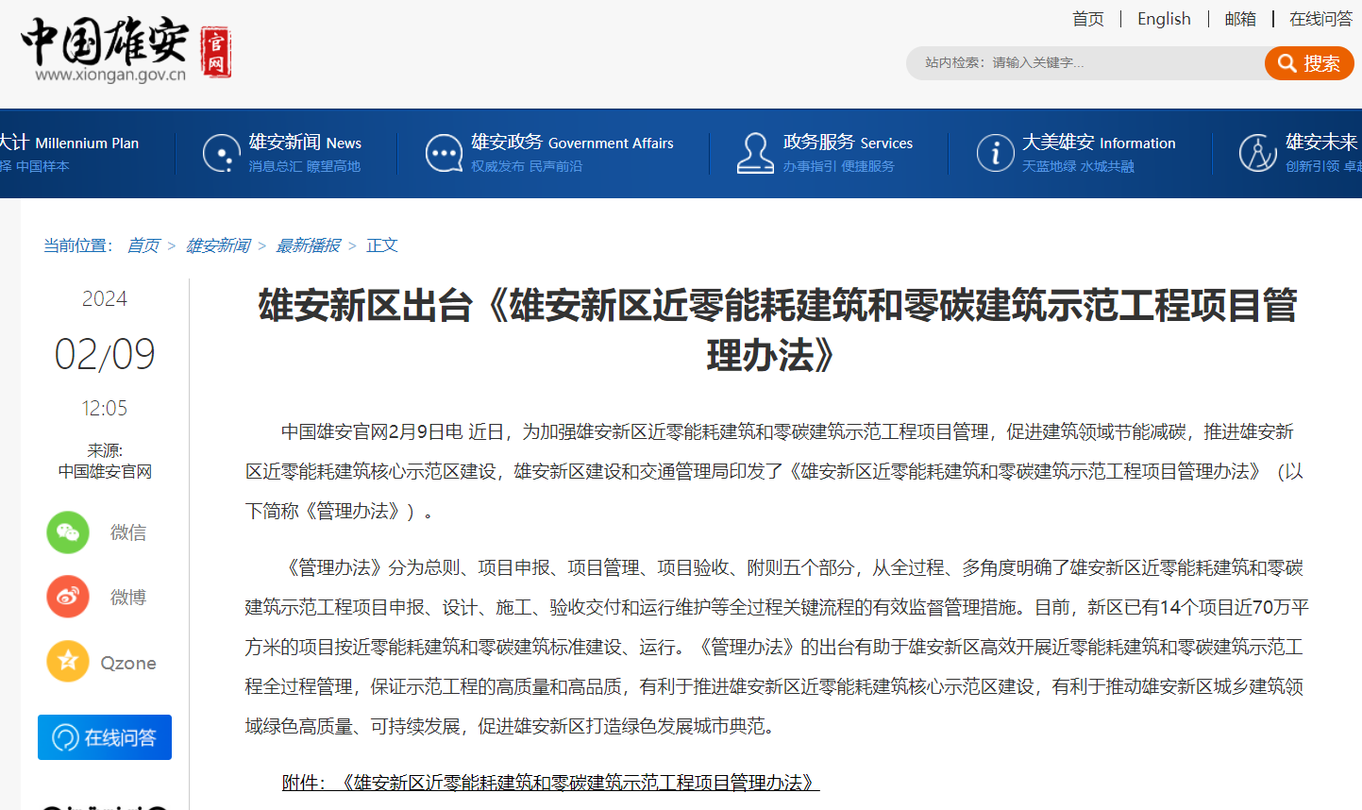Viewport: 1362px width, 810px height.
Task: Click the 雄安新闻 News nav icon
Action: tap(222, 153)
